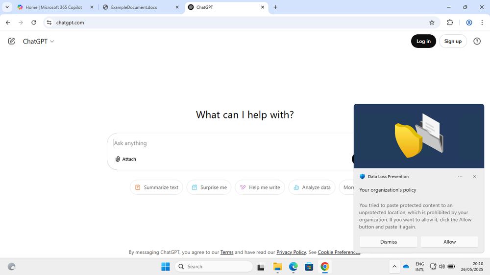Select the Summarize text suggestion
Viewport: 490px width, 275px height.
click(x=156, y=187)
